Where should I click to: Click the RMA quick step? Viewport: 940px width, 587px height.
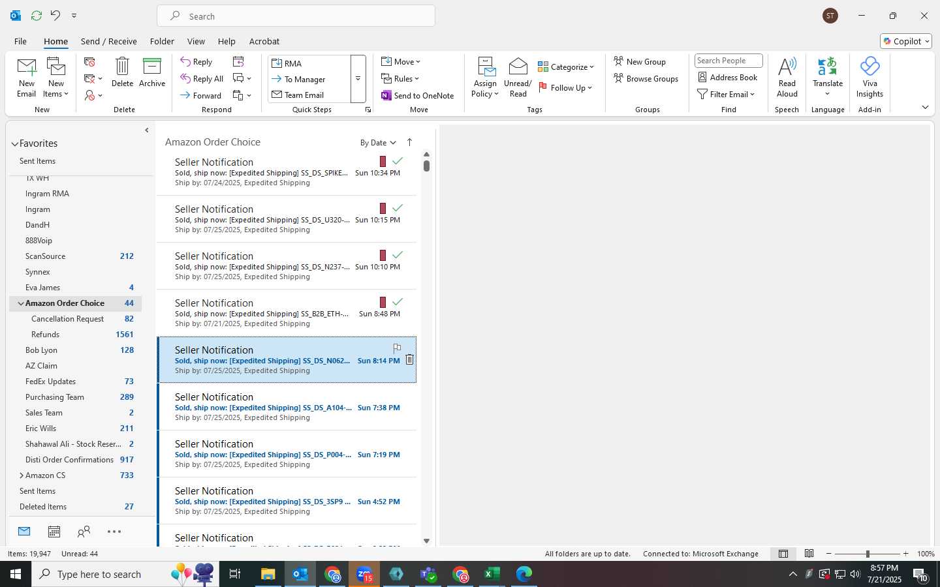[x=309, y=63]
